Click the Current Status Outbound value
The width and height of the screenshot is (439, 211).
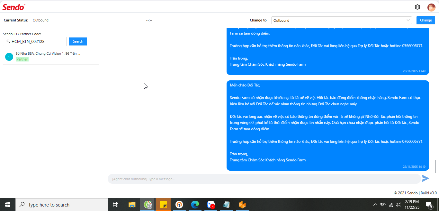tap(40, 20)
